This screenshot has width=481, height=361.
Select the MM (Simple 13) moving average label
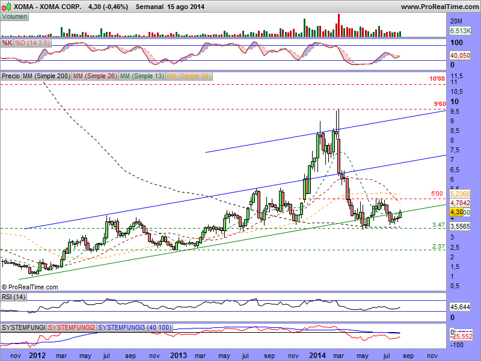(x=142, y=76)
